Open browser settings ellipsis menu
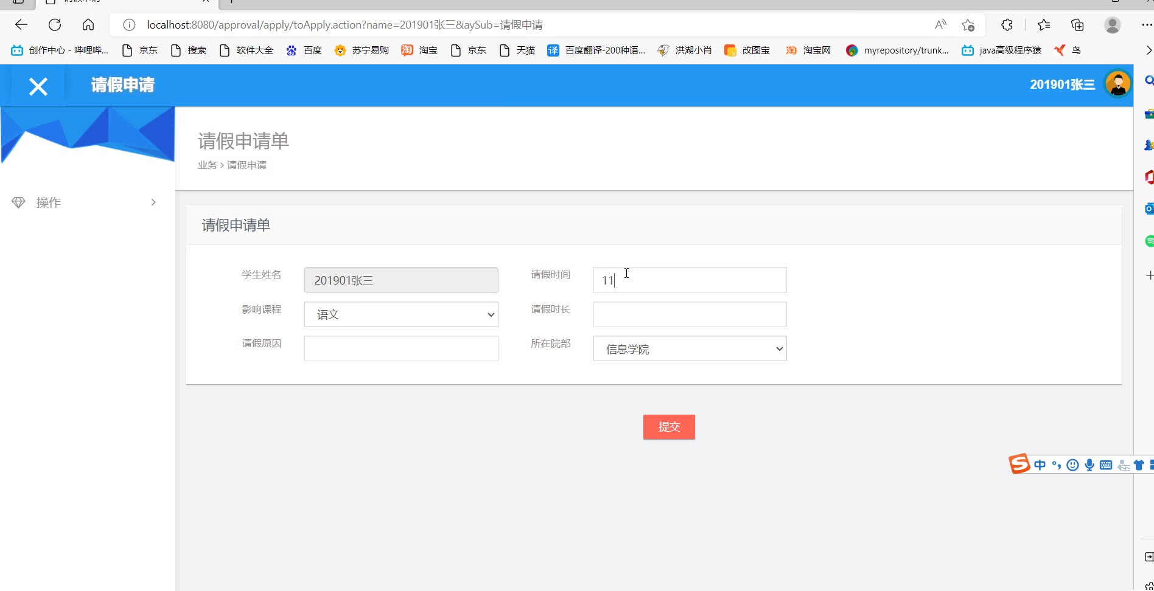 point(1147,25)
